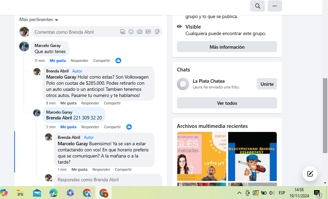Open the battery status tray icon
Screen dimensions: 328x199
tap(263, 193)
